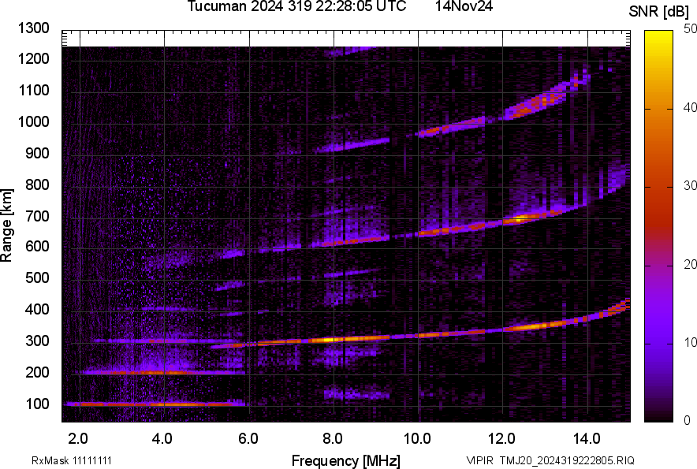Click range tick label '700'
Viewport: 697px width, 469px height.
[x=37, y=216]
